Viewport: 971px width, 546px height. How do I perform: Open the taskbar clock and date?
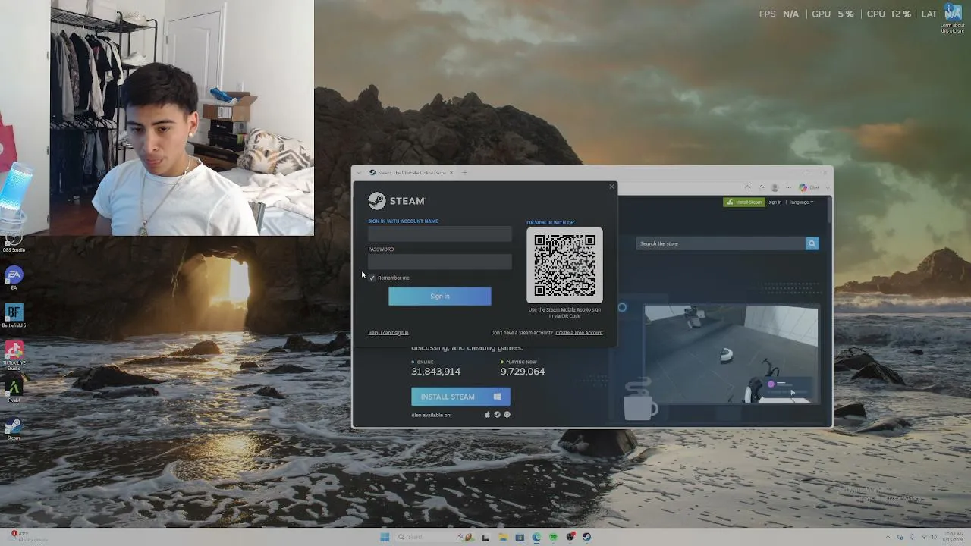click(953, 537)
